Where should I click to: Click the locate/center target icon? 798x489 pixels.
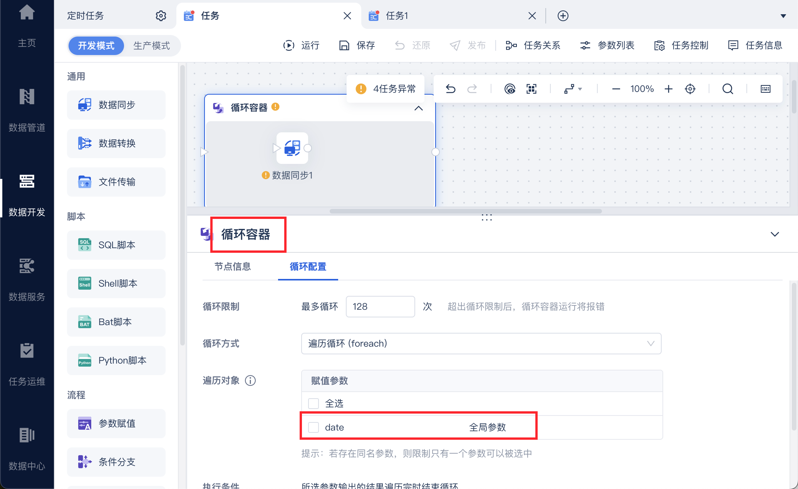690,89
